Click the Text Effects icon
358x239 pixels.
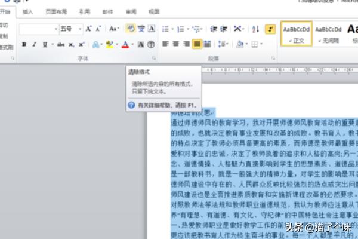click(x=95, y=44)
